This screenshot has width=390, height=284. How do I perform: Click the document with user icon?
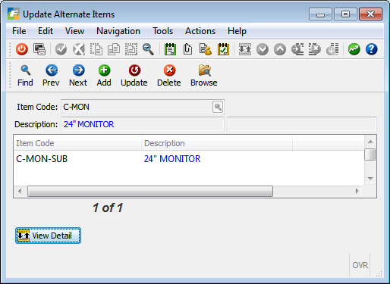click(x=205, y=49)
